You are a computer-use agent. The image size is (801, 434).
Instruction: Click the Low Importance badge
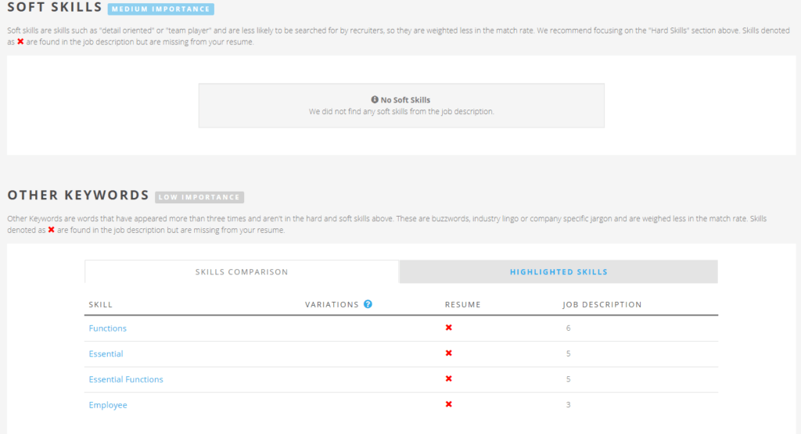click(199, 197)
